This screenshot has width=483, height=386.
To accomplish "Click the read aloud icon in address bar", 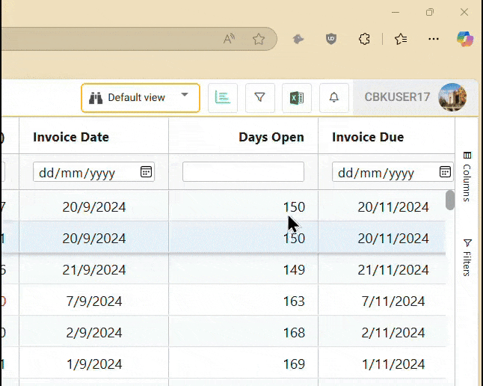I will (229, 39).
